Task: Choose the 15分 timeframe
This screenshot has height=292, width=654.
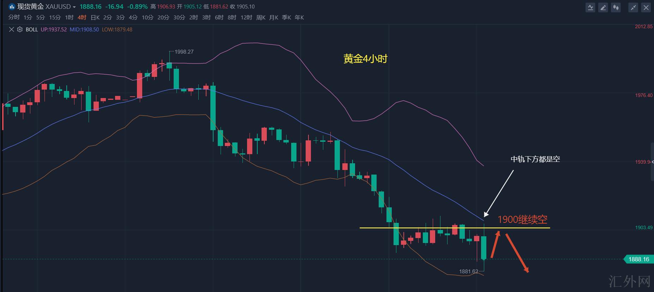Action: [55, 18]
